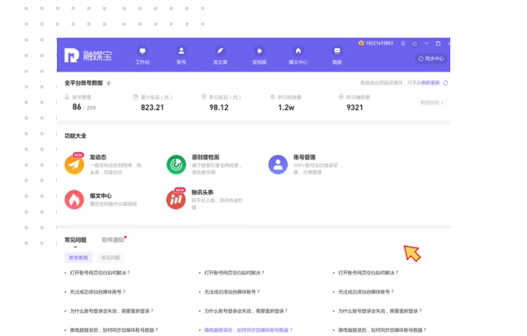527x336 pixels.
Task: Click the account count 86 / 200
Action: pyautogui.click(x=84, y=107)
